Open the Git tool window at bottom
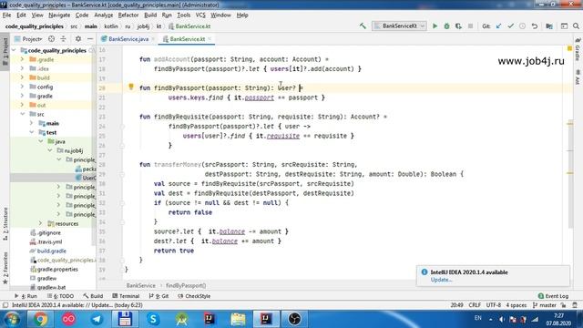The width and height of the screenshot is (583, 328). (x=159, y=296)
